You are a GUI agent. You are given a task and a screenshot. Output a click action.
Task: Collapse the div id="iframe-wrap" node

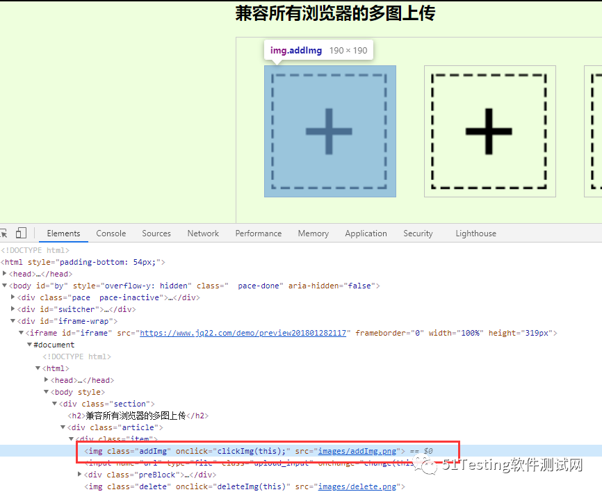point(13,321)
